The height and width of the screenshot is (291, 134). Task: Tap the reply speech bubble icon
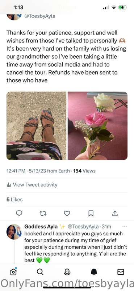19,214
